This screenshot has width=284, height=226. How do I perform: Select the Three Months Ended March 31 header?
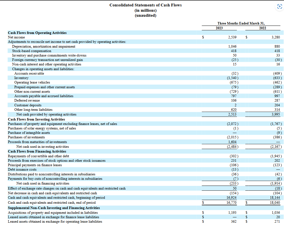(x=241, y=23)
